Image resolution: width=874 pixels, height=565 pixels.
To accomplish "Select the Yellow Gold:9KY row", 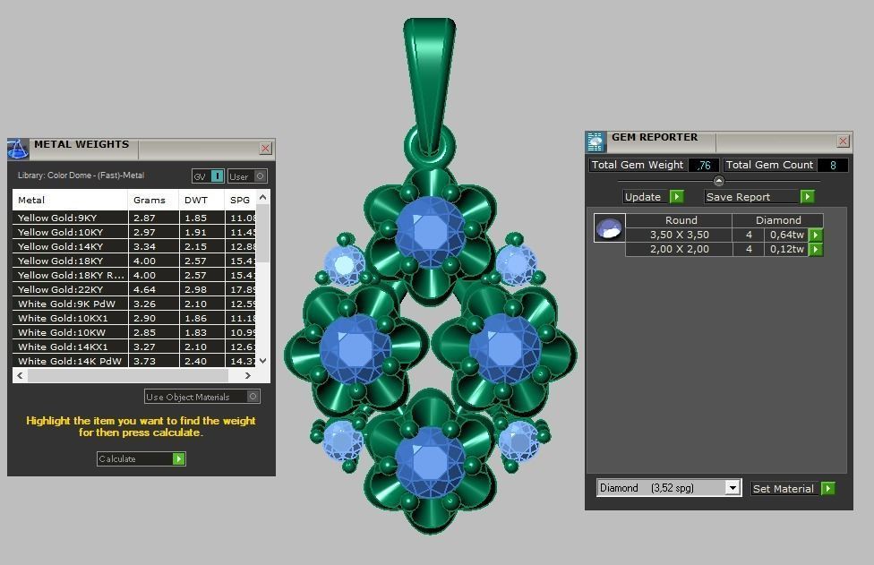I will point(133,218).
